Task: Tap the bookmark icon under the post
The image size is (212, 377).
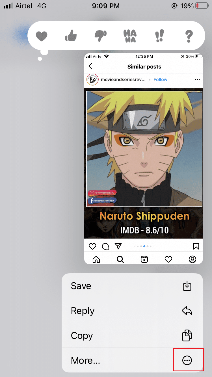Action: pos(196,246)
